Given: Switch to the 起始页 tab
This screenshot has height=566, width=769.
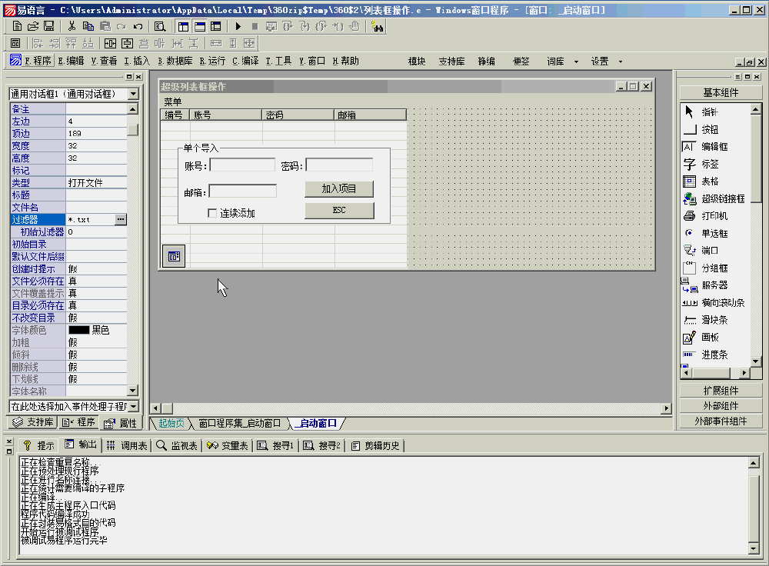Looking at the screenshot, I should [171, 423].
